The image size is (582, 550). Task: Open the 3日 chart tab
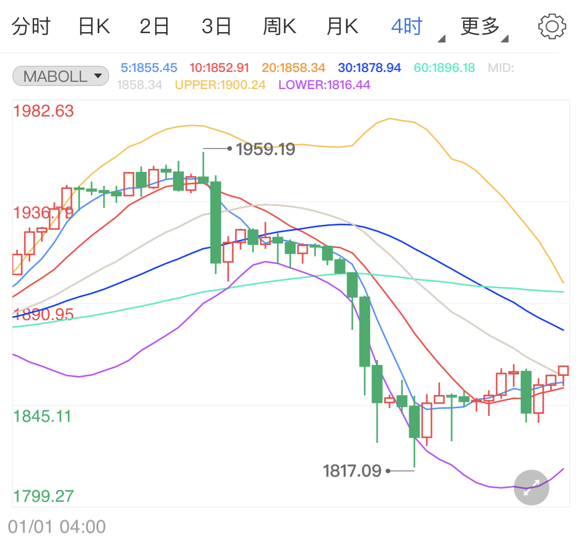click(x=216, y=26)
